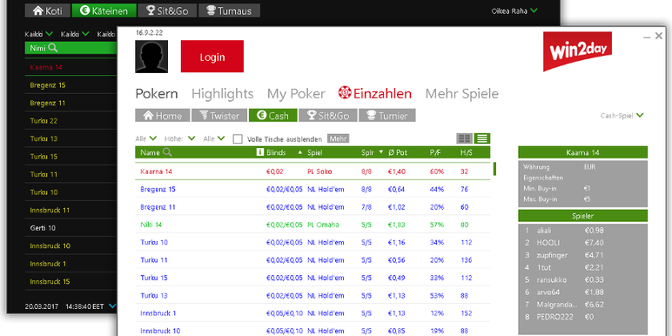Sort table by Splr column

click(367, 152)
